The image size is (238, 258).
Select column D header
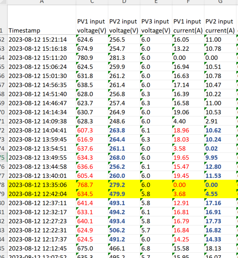pyautogui.click(x=124, y=2)
